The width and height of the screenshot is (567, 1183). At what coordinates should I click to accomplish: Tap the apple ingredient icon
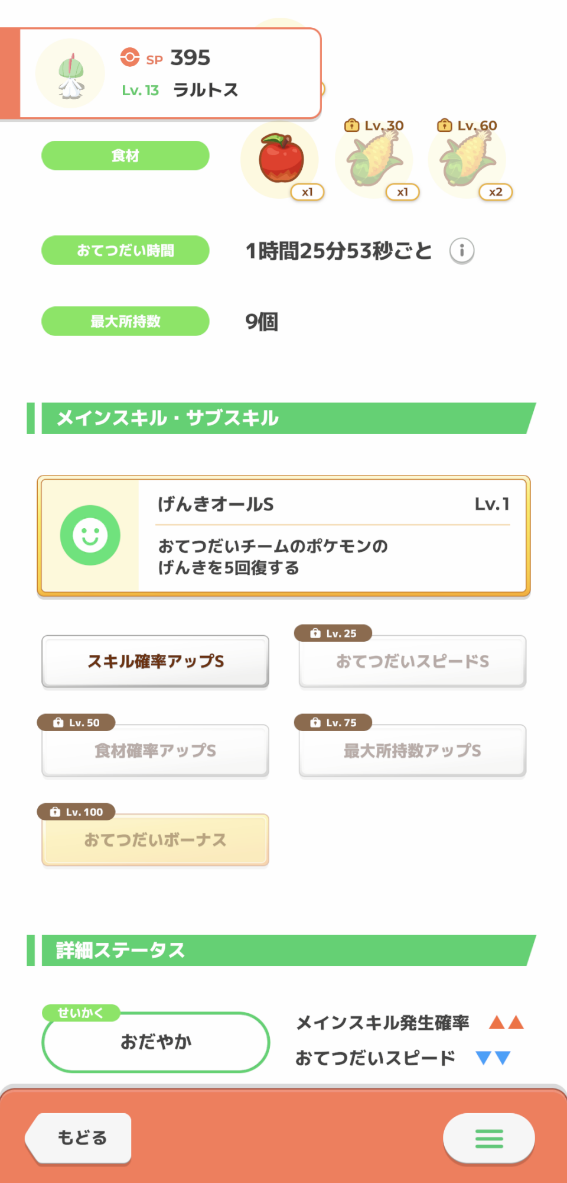point(281,159)
